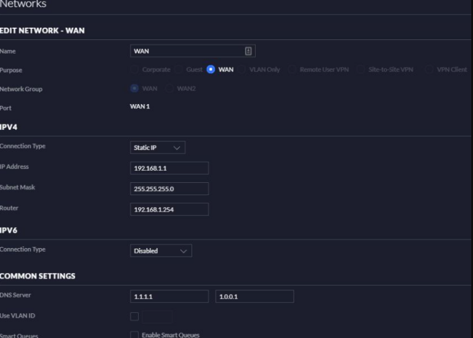This screenshot has height=338, width=473.
Task: Expand the IPv6 Connection Type dropdown
Action: pos(160,251)
